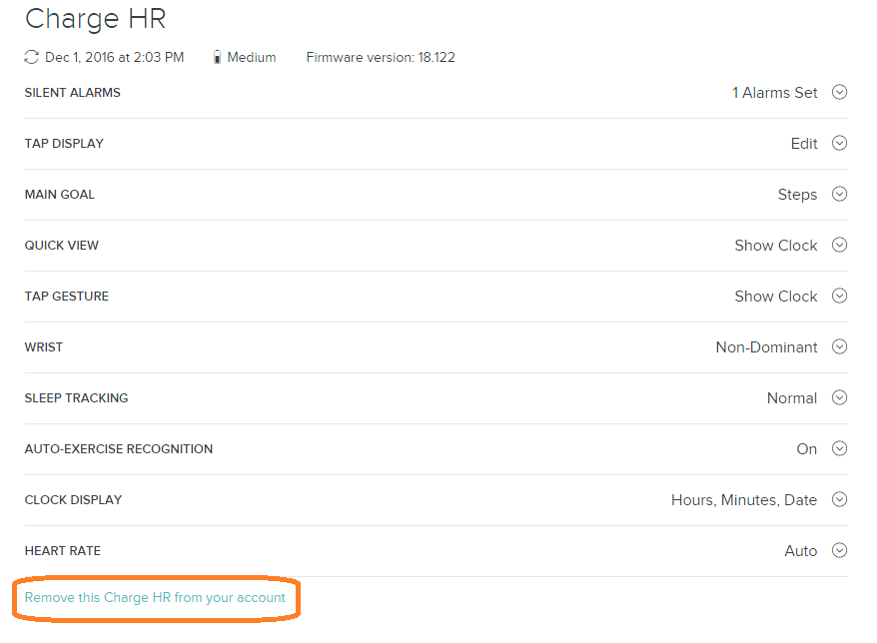
Task: Click the sync icon beside the date
Action: 31,57
